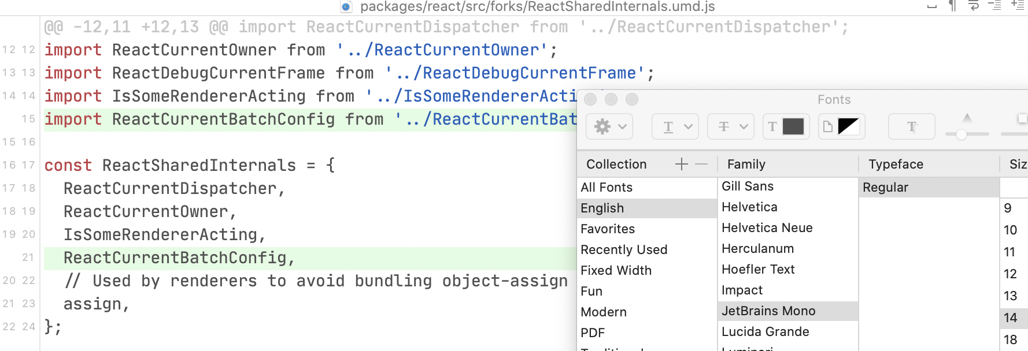
Task: Click the Collection column header
Action: (x=616, y=165)
